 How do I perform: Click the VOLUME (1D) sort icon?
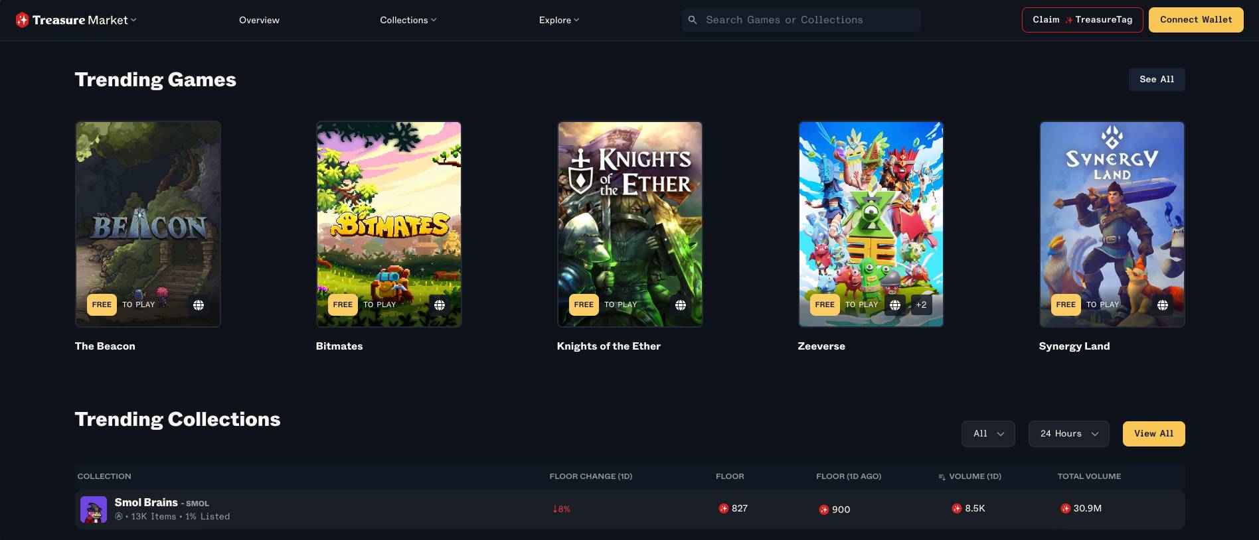pos(942,477)
